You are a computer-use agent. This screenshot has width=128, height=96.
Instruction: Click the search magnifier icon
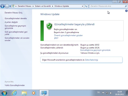126,6
